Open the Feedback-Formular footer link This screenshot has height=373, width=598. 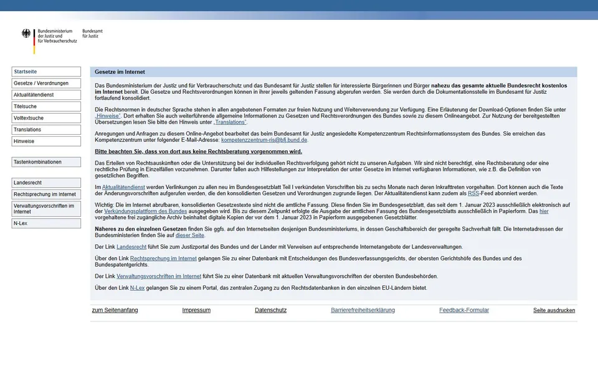(x=464, y=310)
